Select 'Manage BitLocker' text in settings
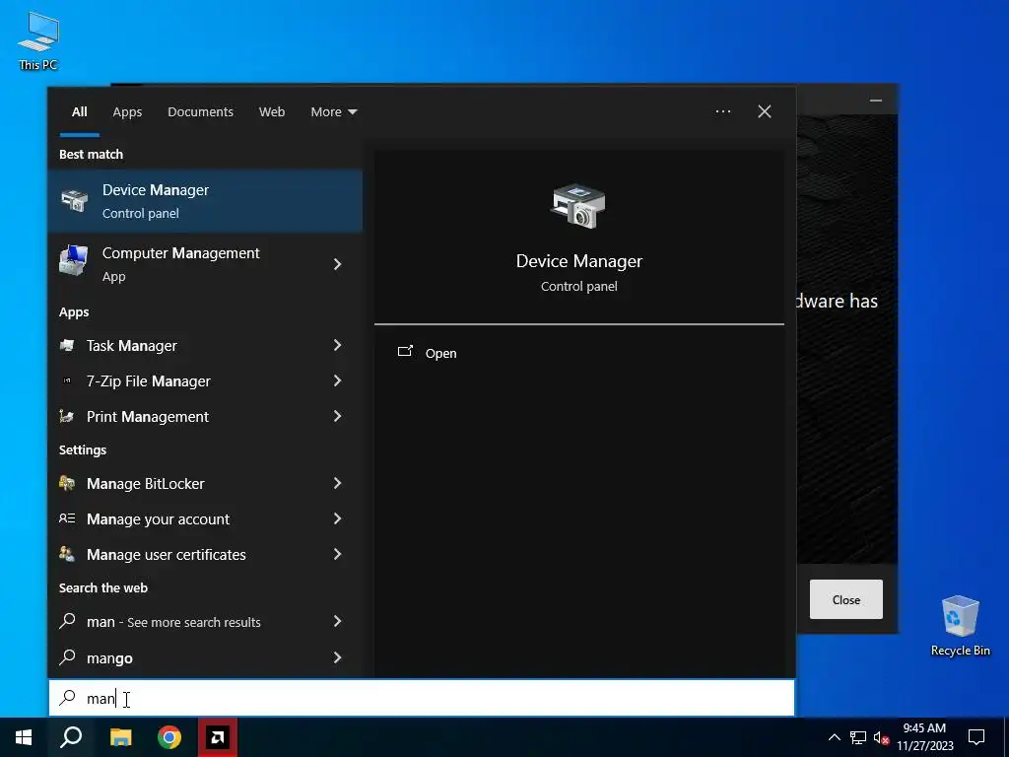The height and width of the screenshot is (757, 1009). tap(146, 483)
